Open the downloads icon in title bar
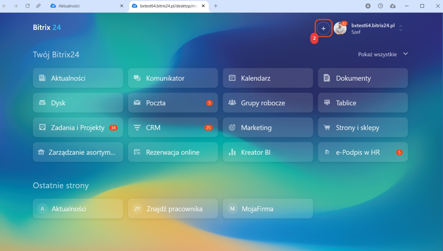 [x=368, y=6]
